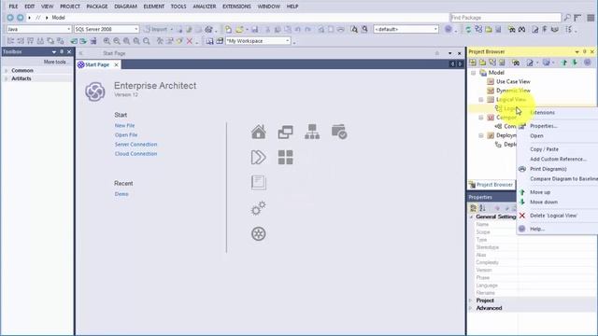Select Open in context menu

pyautogui.click(x=557, y=136)
